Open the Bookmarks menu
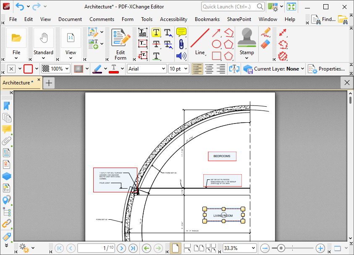354x255 pixels. pyautogui.click(x=207, y=19)
